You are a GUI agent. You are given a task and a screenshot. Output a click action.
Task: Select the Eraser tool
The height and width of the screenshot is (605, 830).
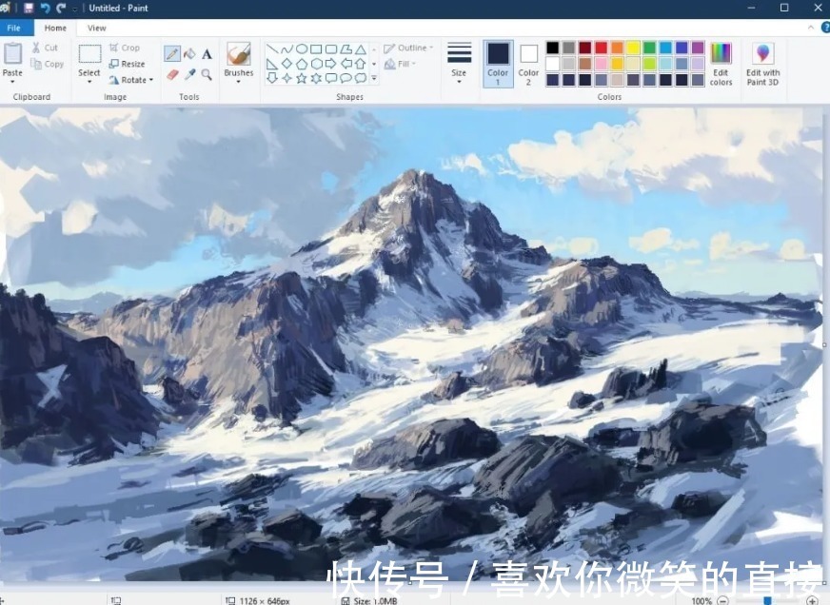click(171, 72)
